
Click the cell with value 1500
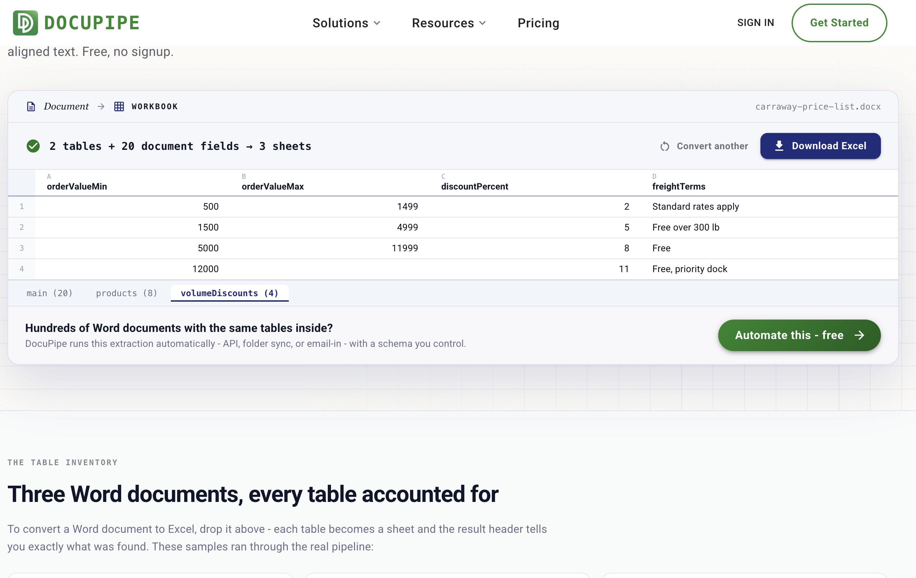pyautogui.click(x=133, y=227)
